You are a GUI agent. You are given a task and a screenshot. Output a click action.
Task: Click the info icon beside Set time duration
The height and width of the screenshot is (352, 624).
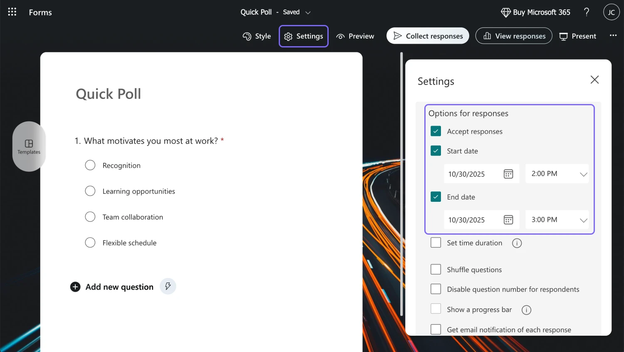pyautogui.click(x=517, y=243)
